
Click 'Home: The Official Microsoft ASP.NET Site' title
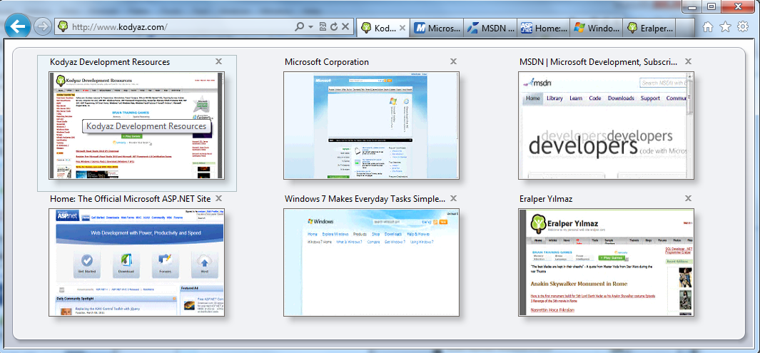[x=131, y=198]
